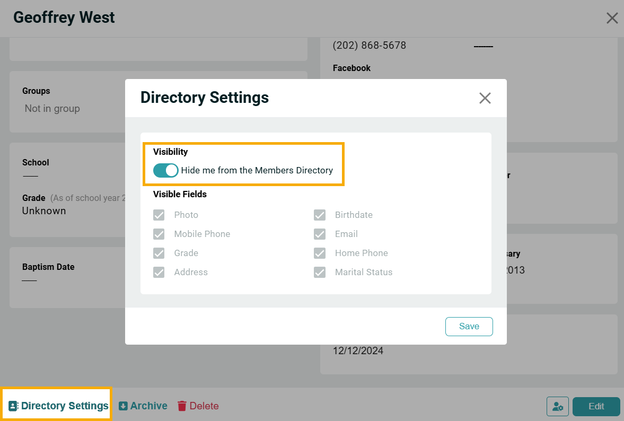Toggle the Mobile Phone checkbox
624x421 pixels.
pyautogui.click(x=159, y=234)
